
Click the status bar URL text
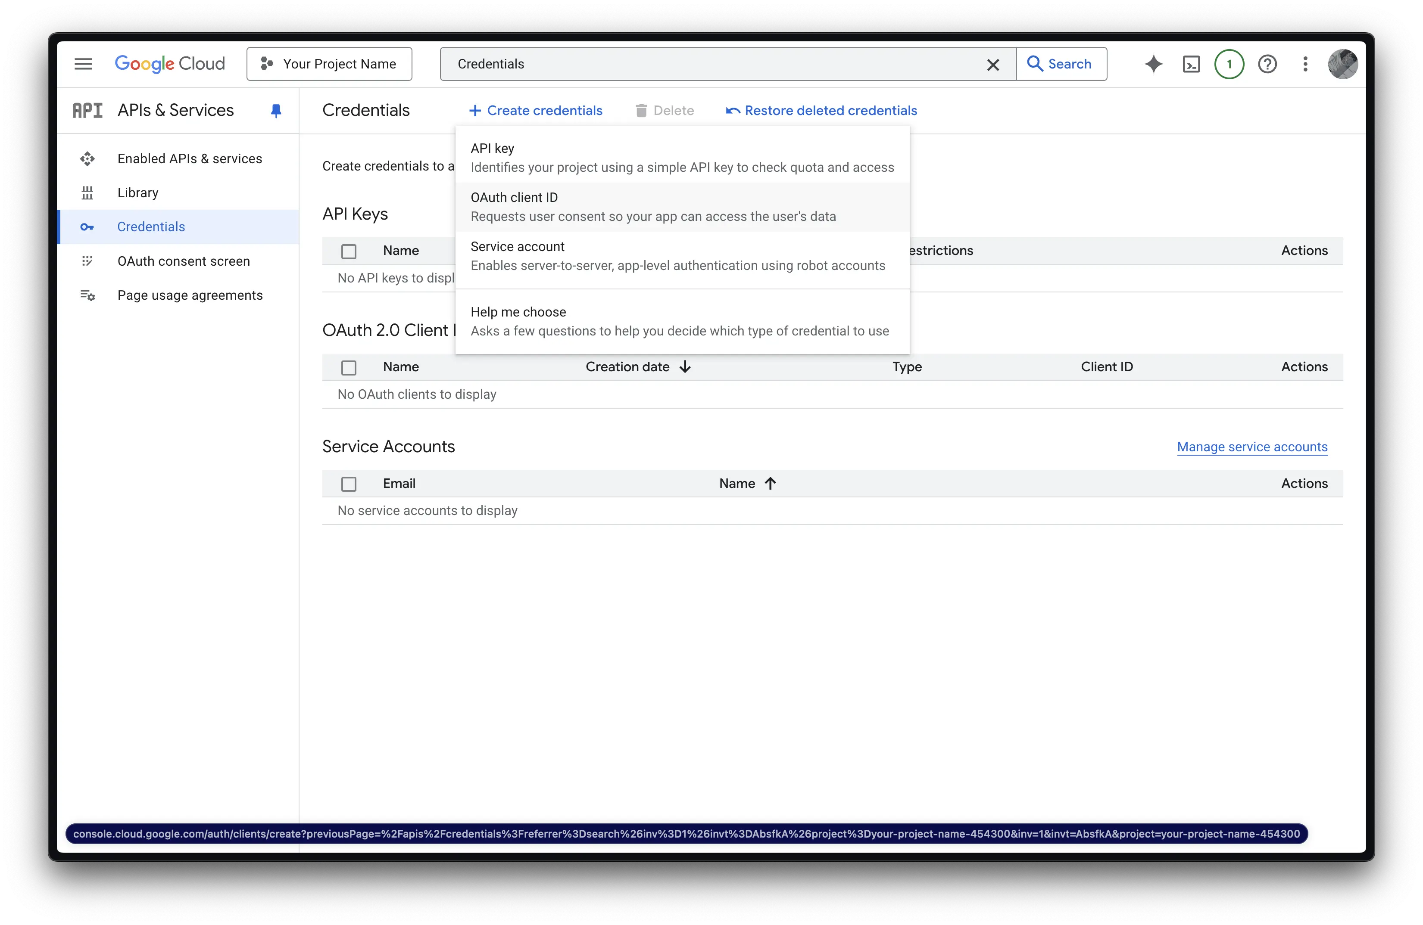[687, 834]
